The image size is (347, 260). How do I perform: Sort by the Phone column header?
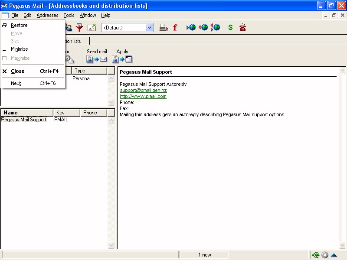tap(94, 113)
